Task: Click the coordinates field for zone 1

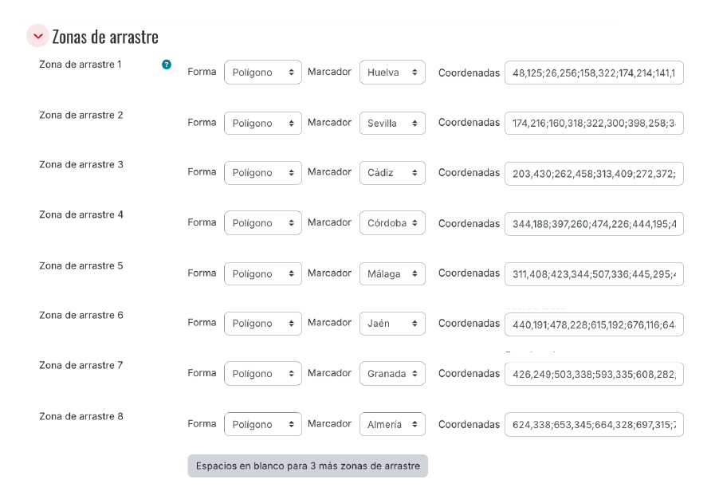Action: point(593,73)
